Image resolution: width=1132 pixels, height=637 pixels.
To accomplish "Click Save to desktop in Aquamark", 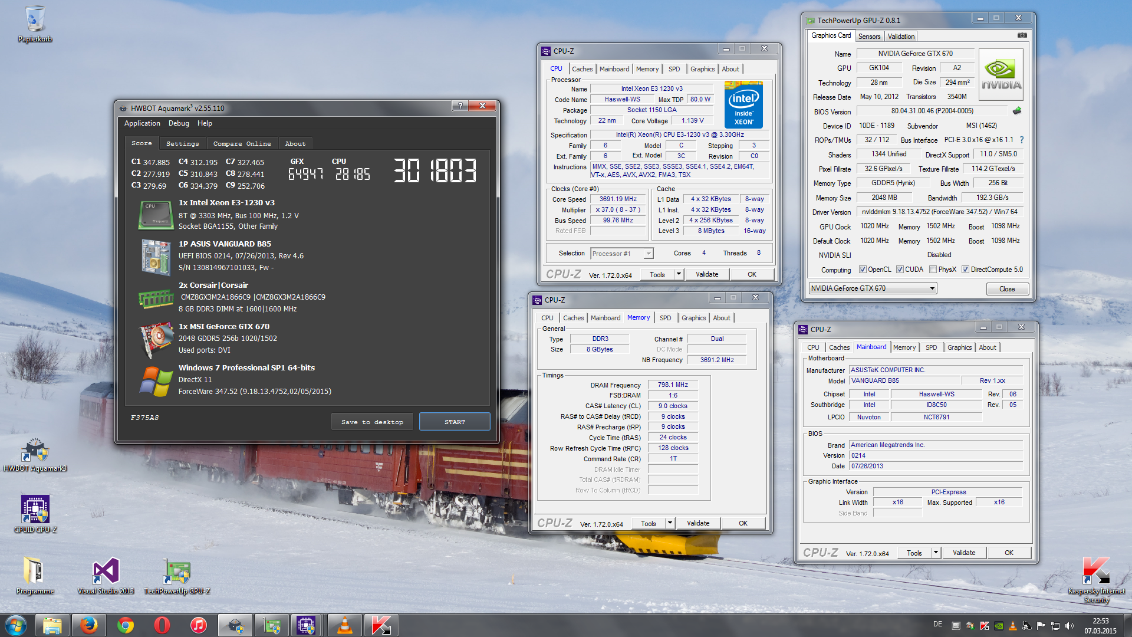I will click(x=372, y=422).
